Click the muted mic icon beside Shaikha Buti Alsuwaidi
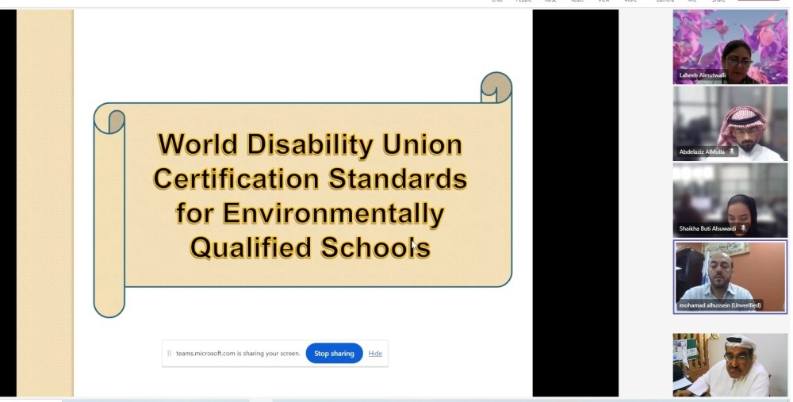This screenshot has height=402, width=793. (743, 228)
